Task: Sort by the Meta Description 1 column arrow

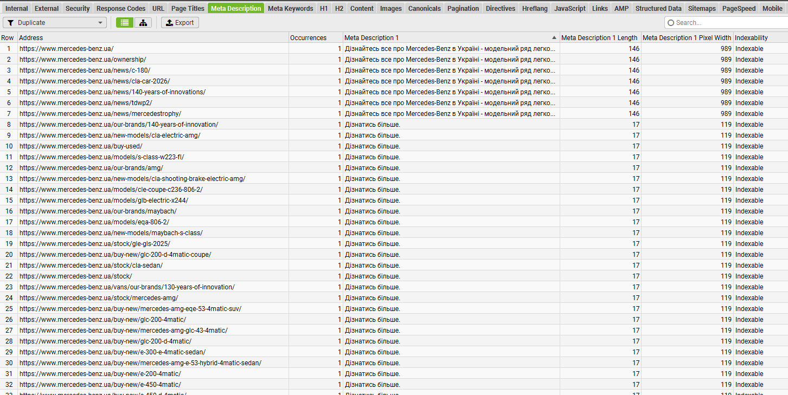Action: coord(554,38)
